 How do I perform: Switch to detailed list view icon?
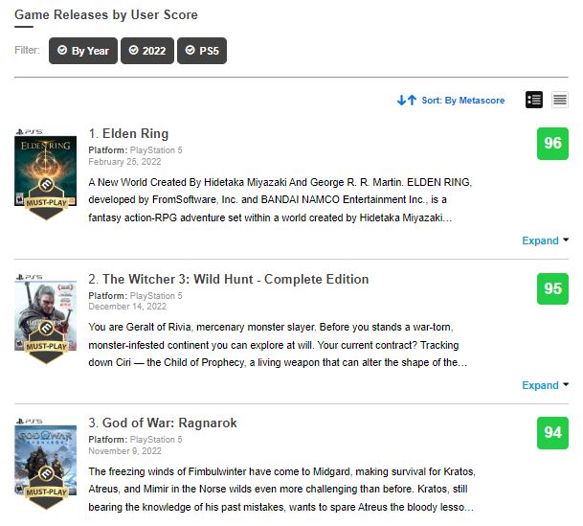534,100
